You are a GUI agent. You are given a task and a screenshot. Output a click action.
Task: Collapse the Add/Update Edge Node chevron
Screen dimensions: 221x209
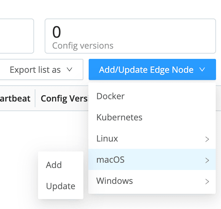202,70
